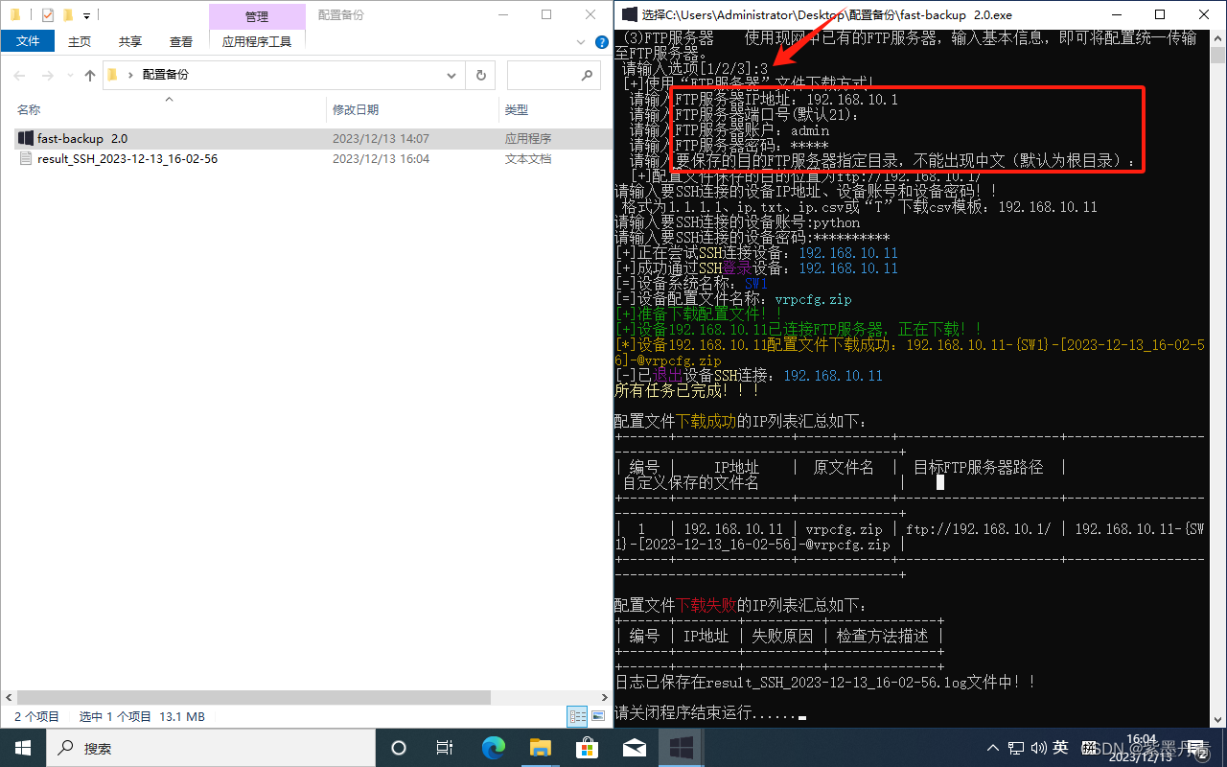
Task: Refresh the 配置备份 folder view
Action: pyautogui.click(x=480, y=75)
